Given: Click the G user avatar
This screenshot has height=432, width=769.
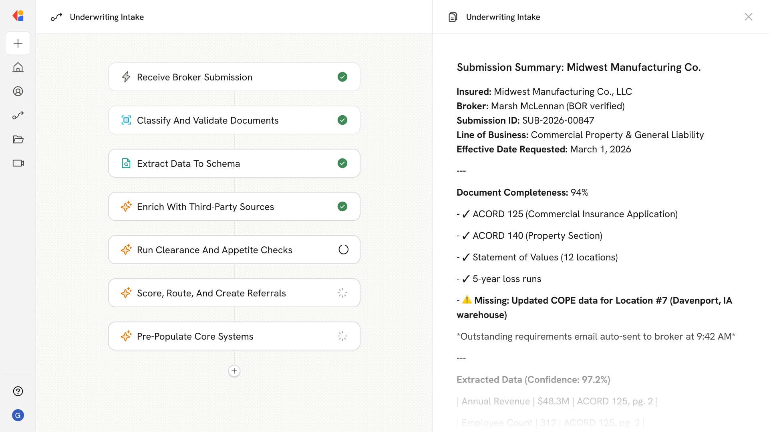Looking at the screenshot, I should pos(18,415).
